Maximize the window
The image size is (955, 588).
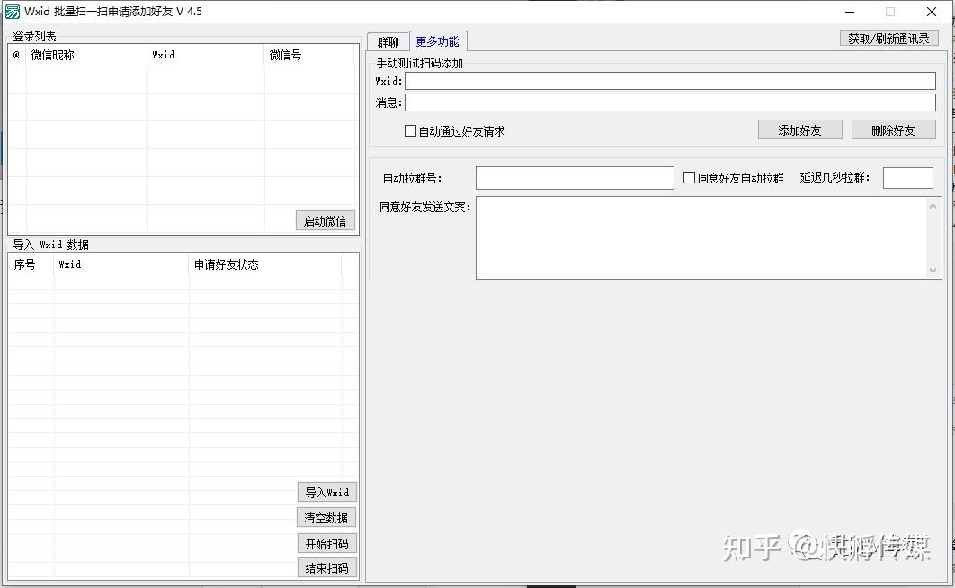point(890,12)
